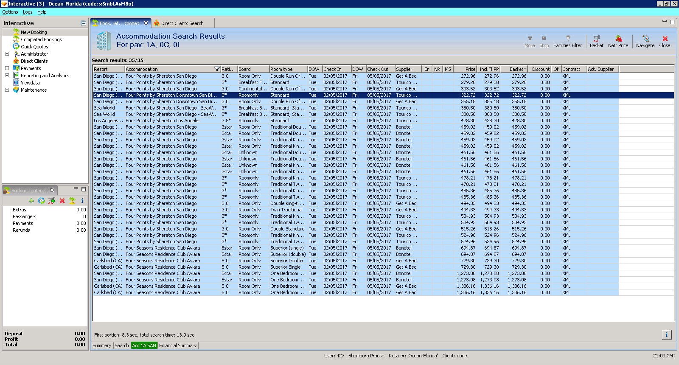Expand the Maintenance tree node

[7, 90]
